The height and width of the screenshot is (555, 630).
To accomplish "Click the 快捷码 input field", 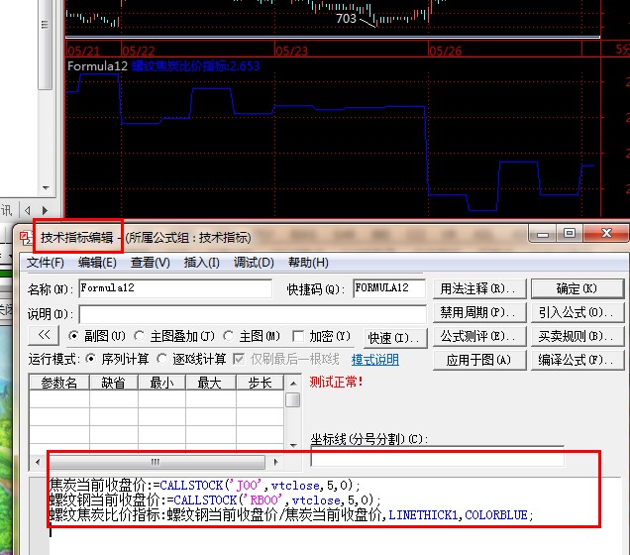I will pyautogui.click(x=389, y=288).
